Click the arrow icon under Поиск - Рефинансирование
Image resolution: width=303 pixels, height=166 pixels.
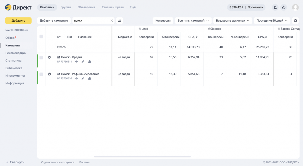[76, 78]
